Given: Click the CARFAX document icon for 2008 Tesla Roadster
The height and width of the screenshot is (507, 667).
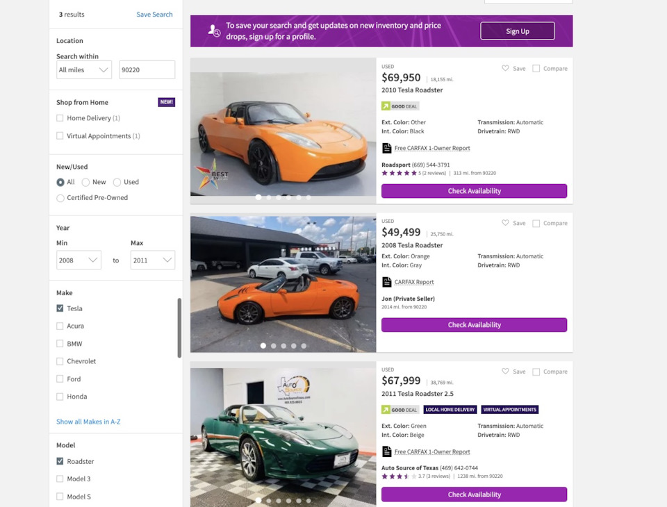Looking at the screenshot, I should pyautogui.click(x=387, y=282).
